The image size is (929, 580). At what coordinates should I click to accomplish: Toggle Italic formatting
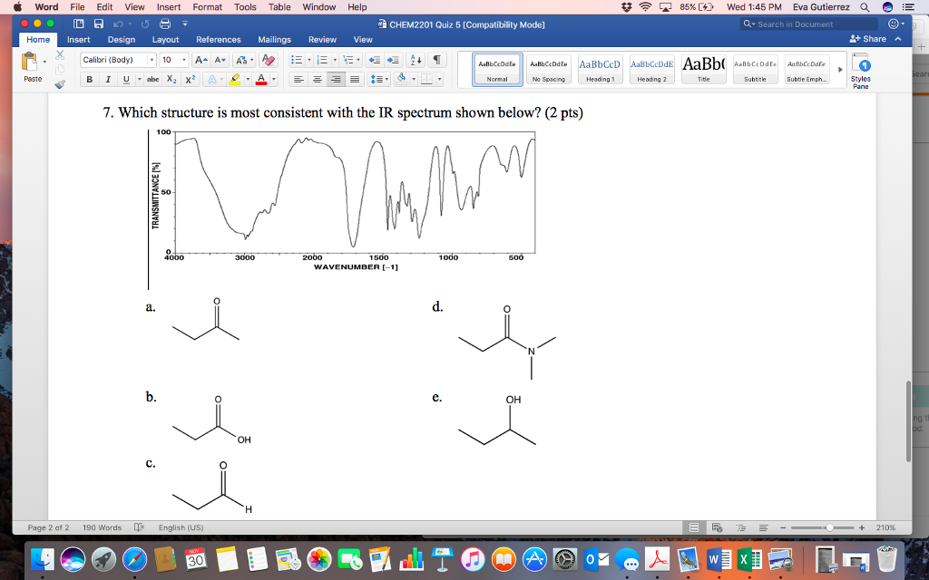pyautogui.click(x=108, y=80)
